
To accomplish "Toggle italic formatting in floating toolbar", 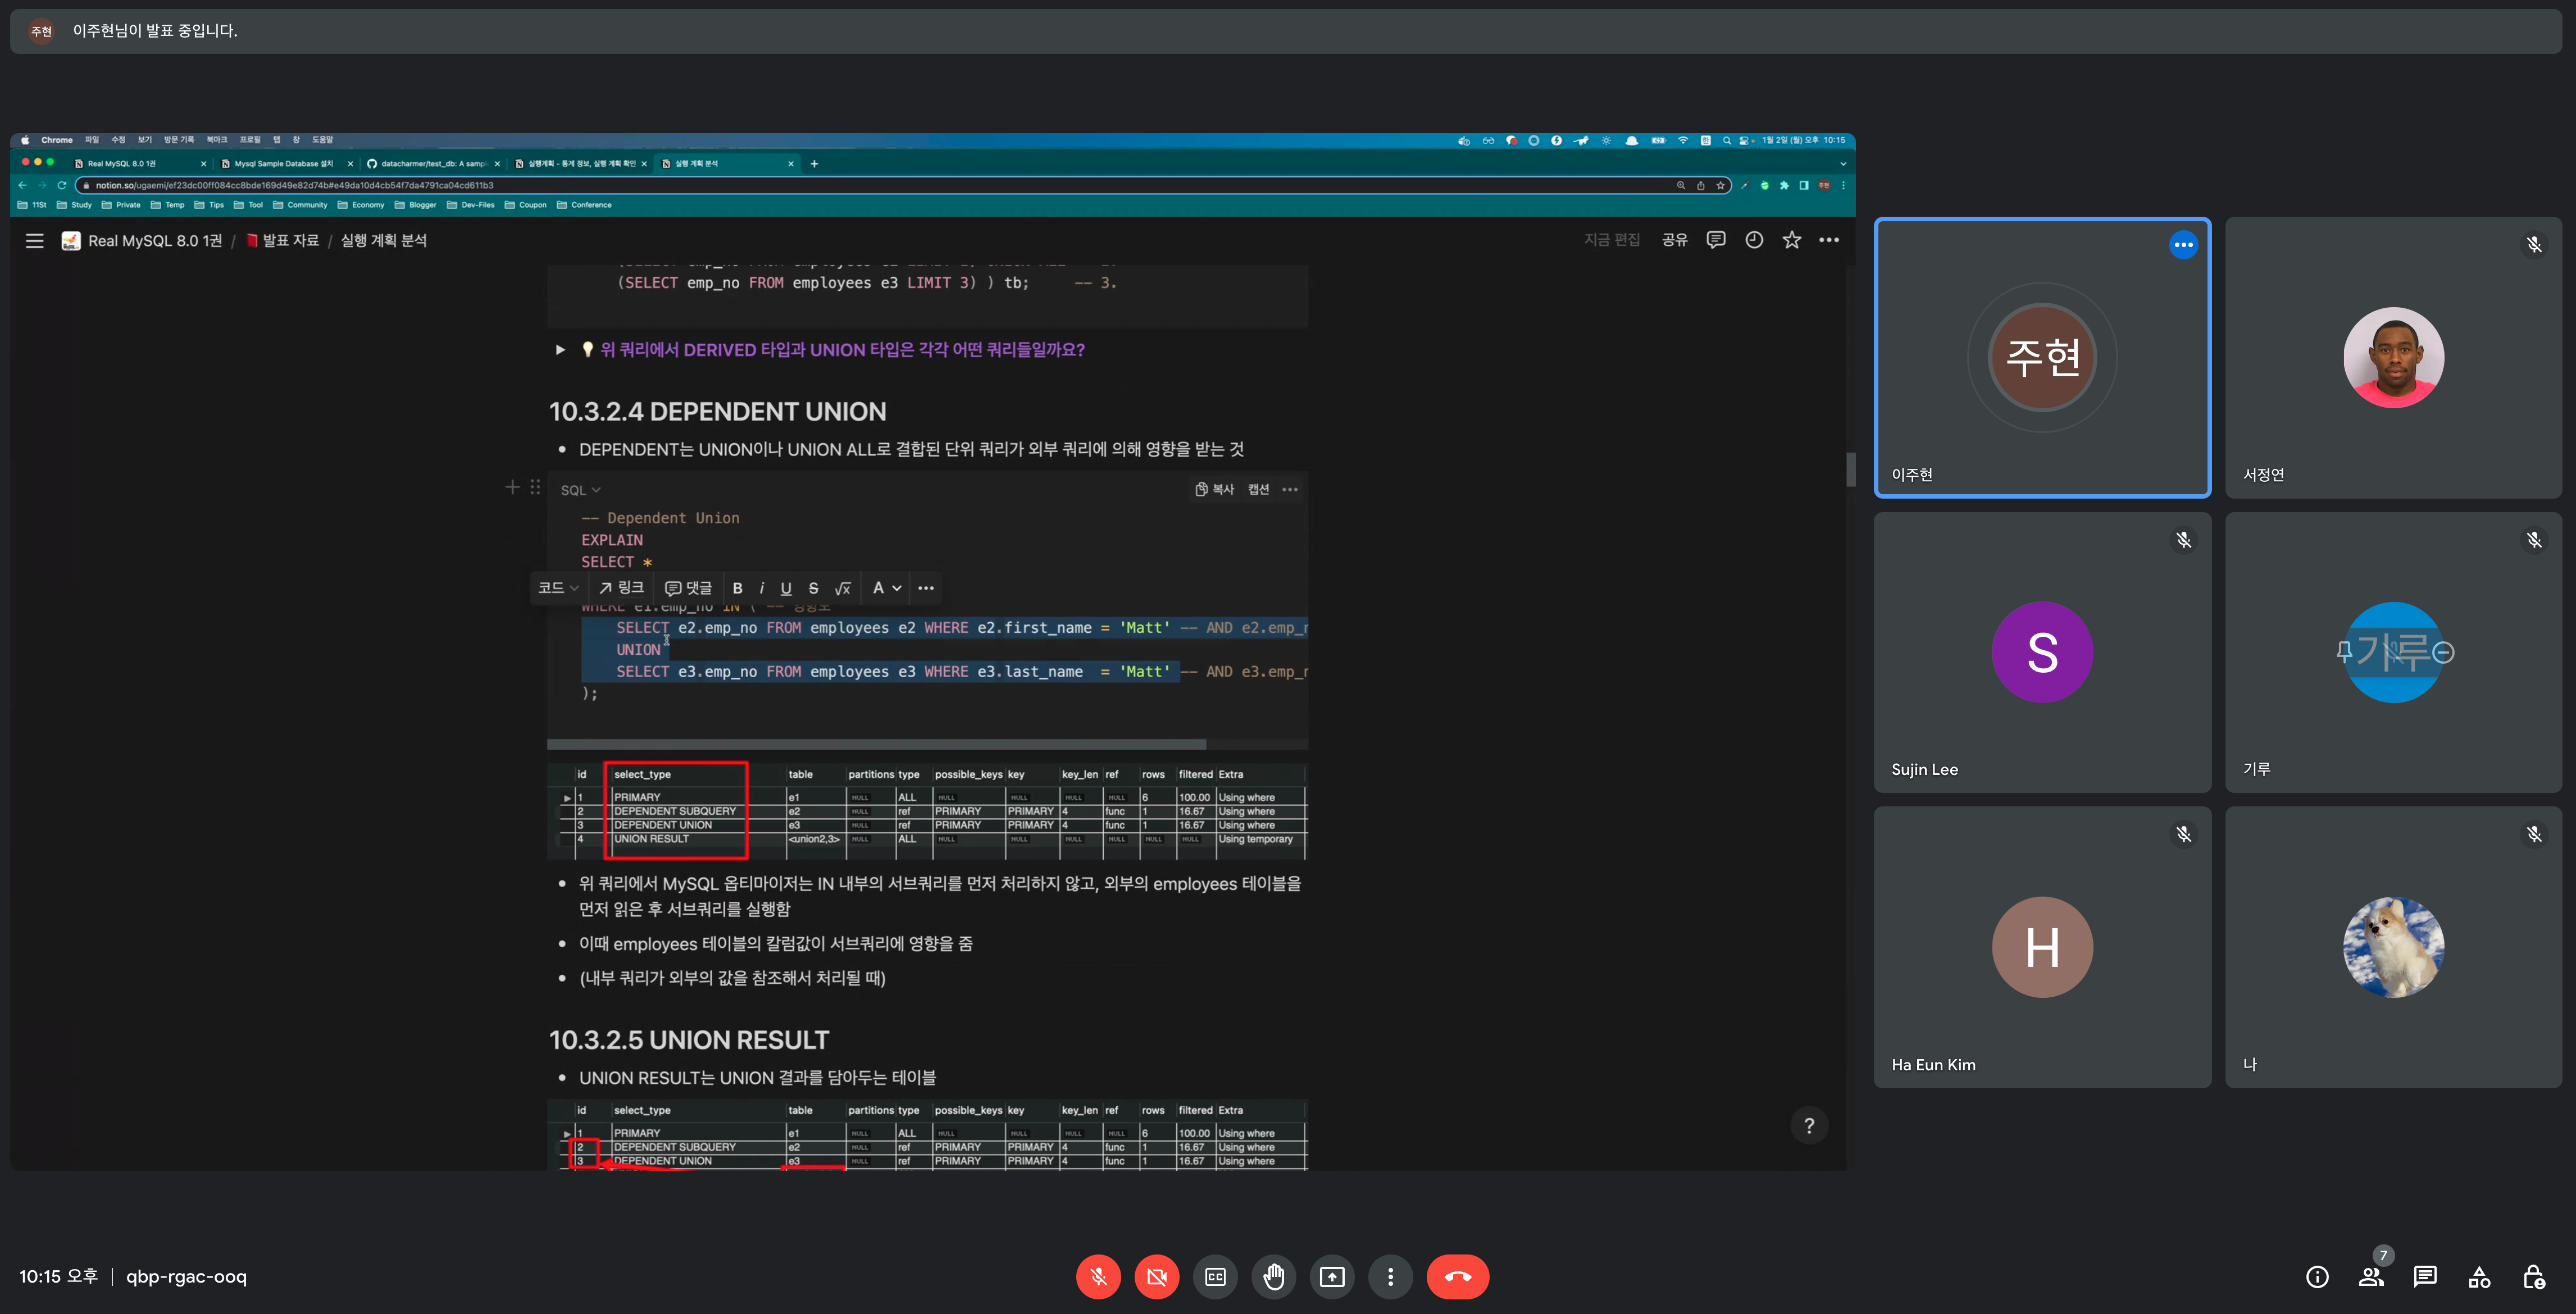I will tap(762, 588).
